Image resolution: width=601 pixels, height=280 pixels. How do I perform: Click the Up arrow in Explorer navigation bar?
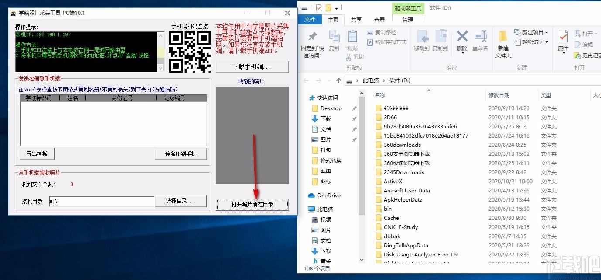(339, 81)
